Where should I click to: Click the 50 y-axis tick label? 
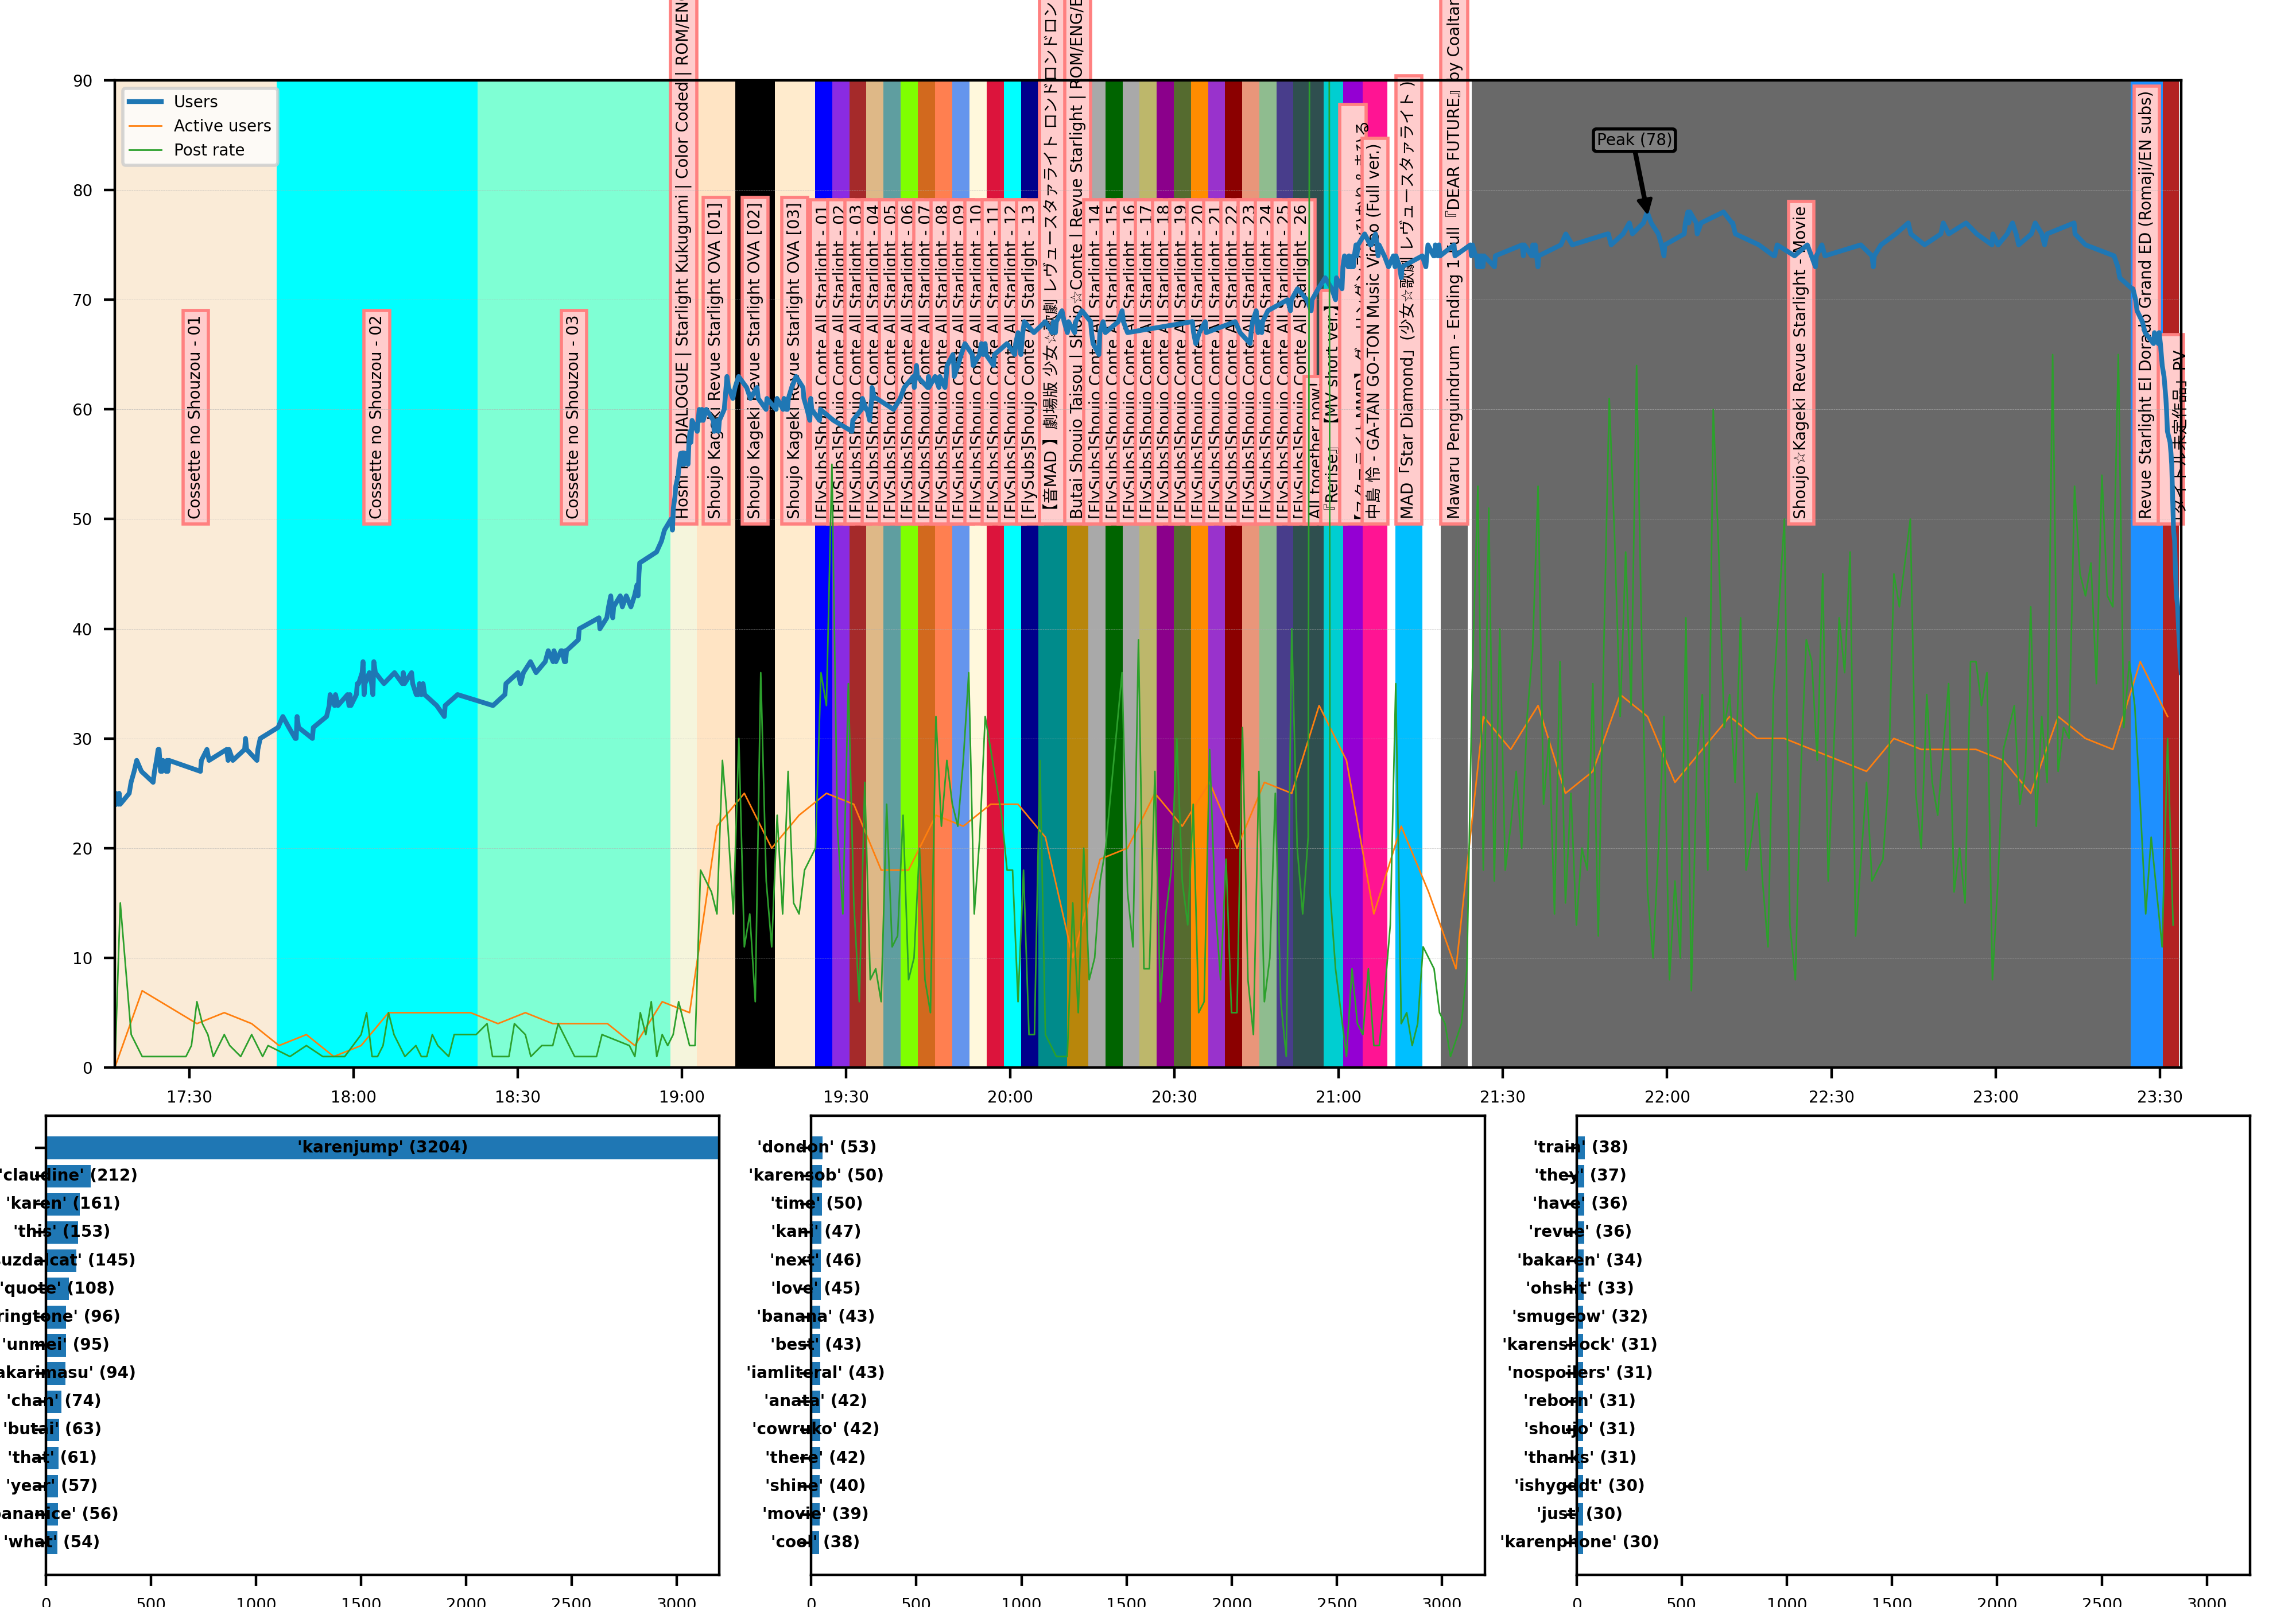coord(83,519)
